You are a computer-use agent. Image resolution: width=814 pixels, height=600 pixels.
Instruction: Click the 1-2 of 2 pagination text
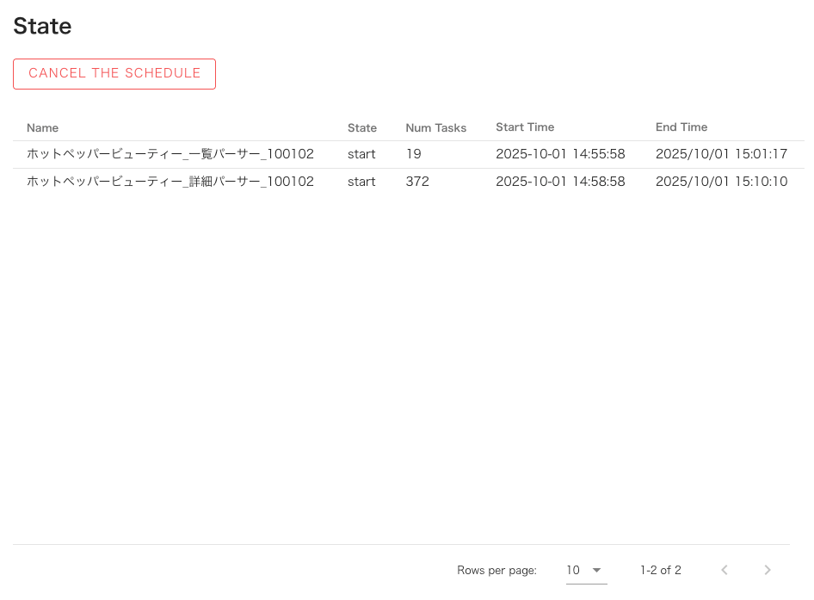click(x=660, y=570)
